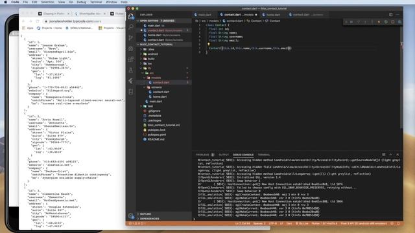The height and width of the screenshot is (233, 415).
Task: Click the UTF-8 encoding in the status bar
Action: pyautogui.click(x=272, y=223)
